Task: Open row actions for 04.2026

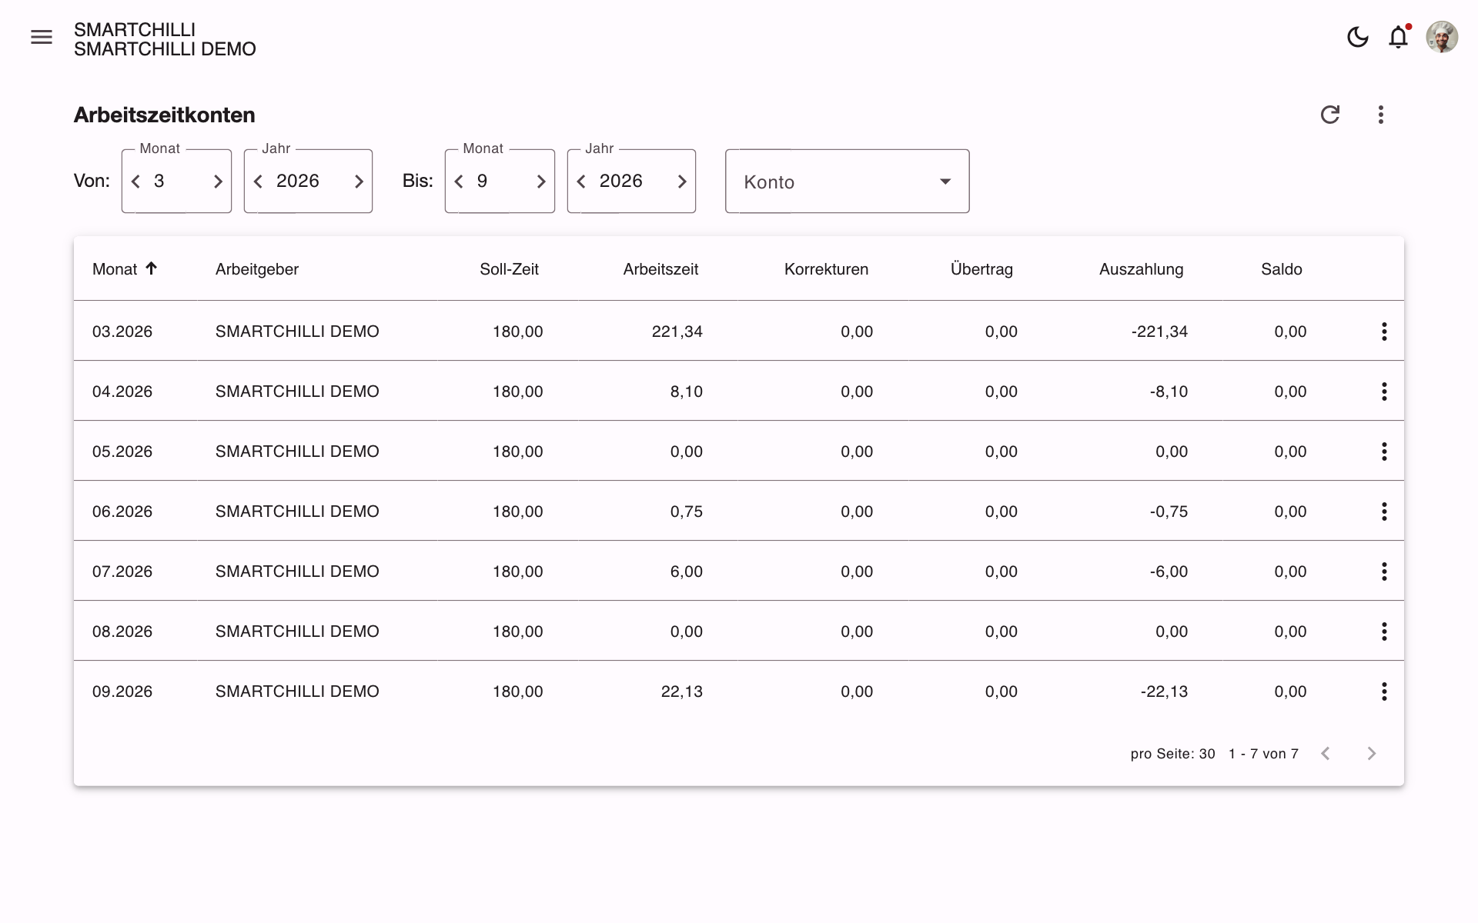Action: click(x=1384, y=392)
